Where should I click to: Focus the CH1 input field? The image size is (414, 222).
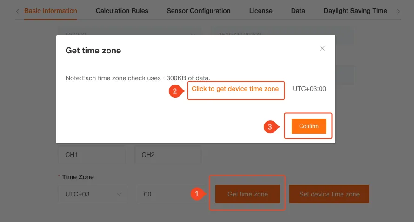[x=92, y=155]
